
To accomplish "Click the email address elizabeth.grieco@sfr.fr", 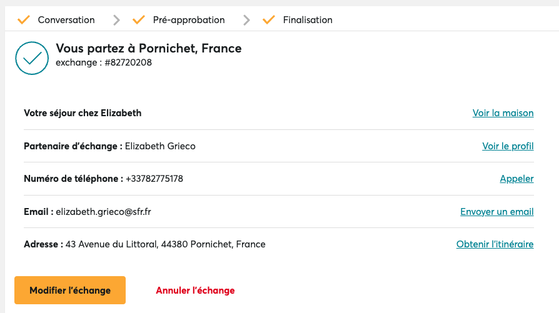I will [x=103, y=212].
